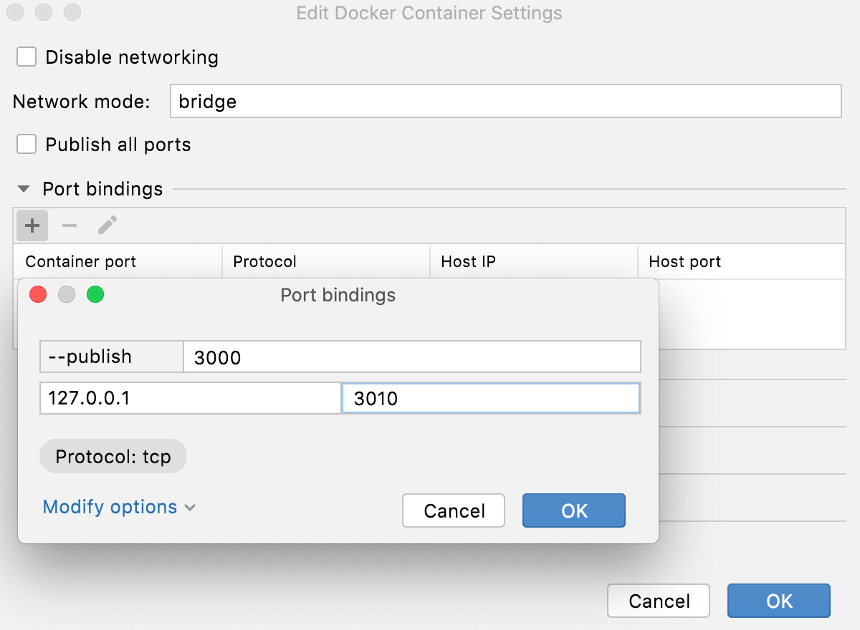Click the add port binding plus icon
This screenshot has height=630, width=860.
pyautogui.click(x=32, y=225)
